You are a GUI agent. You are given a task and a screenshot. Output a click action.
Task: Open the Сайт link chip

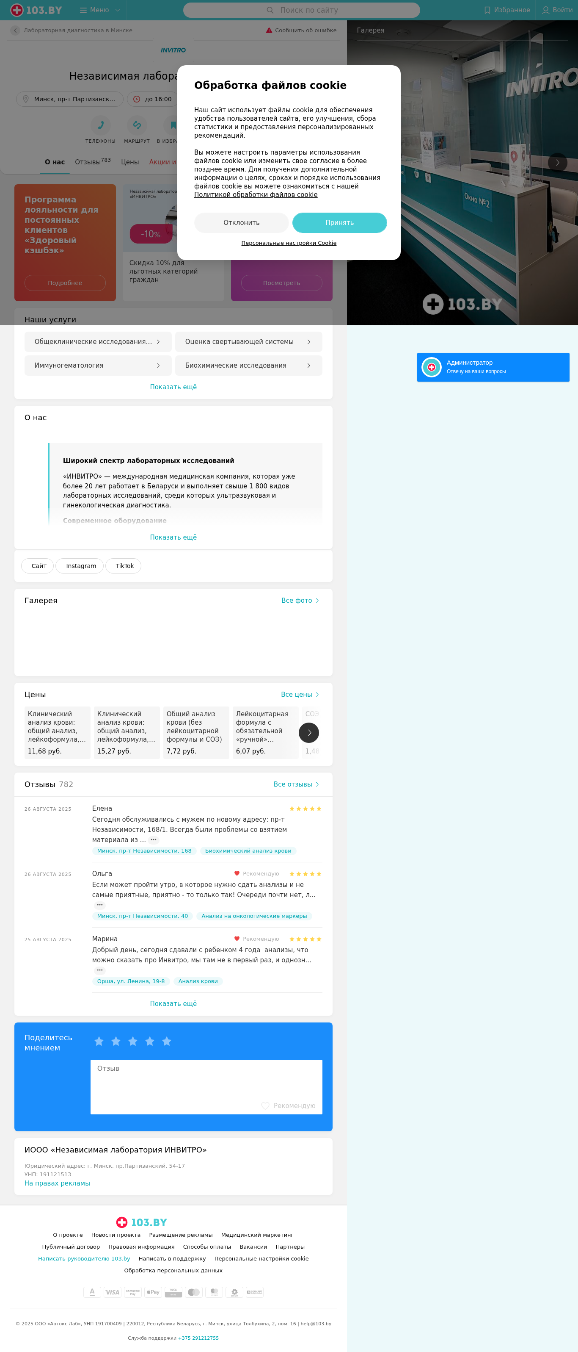tap(38, 566)
